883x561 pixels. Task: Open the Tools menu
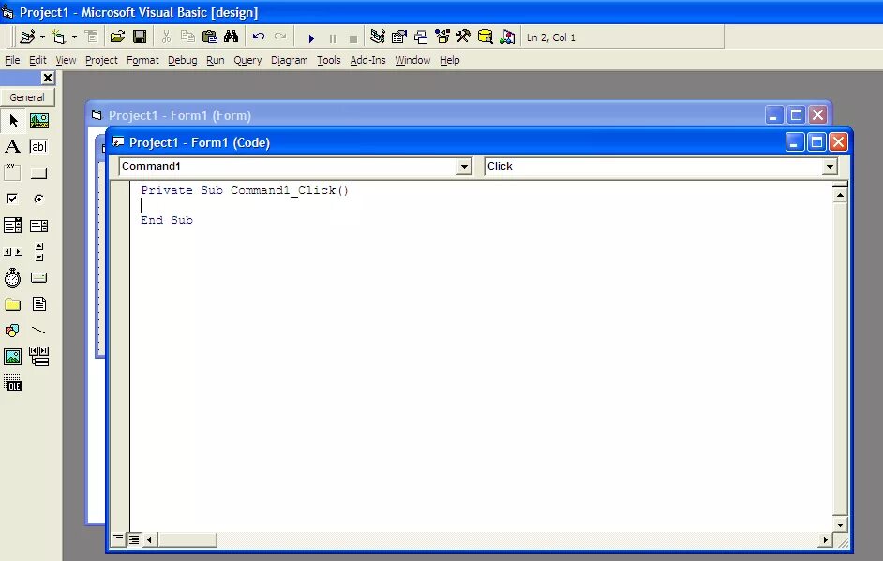coord(328,60)
